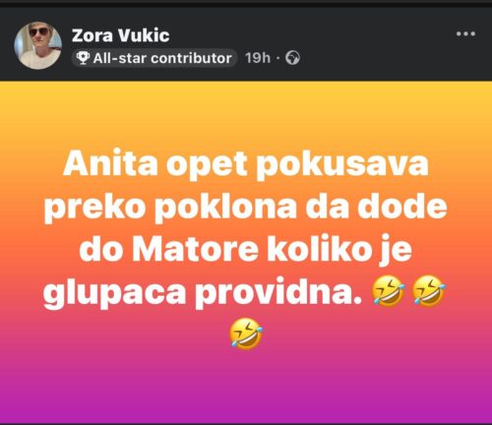
Task: Click the words 'glupaca providna.'
Action: [203, 293]
